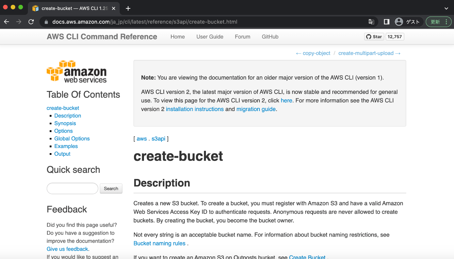454x259 pixels.
Task: Open the AWS CLI version 2 'here' link
Action: [x=286, y=100]
